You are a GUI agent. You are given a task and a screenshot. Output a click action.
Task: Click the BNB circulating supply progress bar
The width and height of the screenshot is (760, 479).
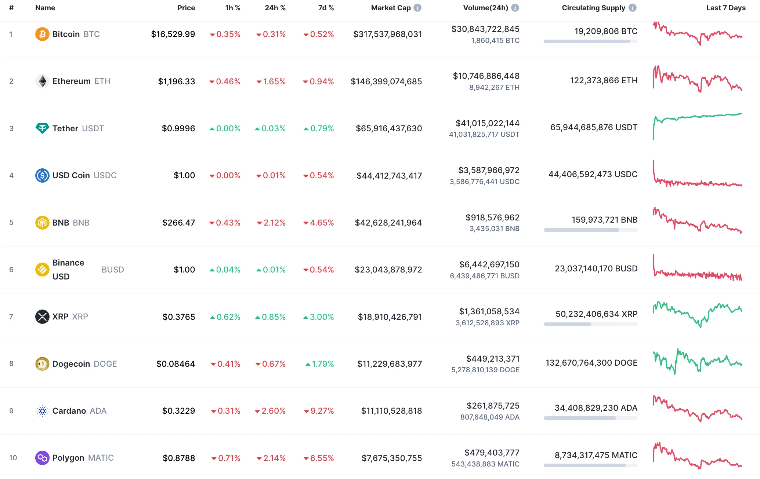[x=590, y=230]
